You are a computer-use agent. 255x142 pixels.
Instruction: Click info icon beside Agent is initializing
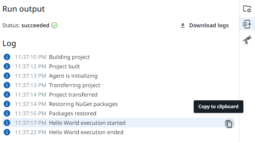7,76
